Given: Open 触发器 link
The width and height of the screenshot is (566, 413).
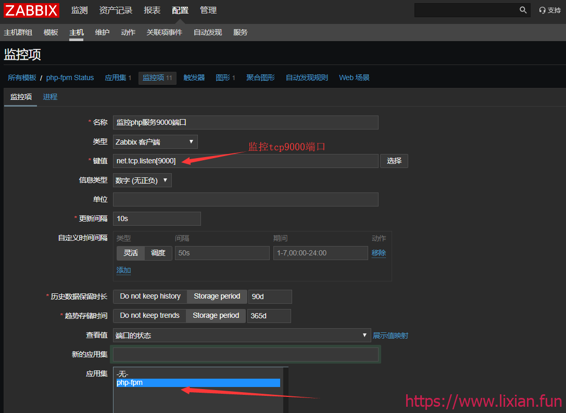Looking at the screenshot, I should pyautogui.click(x=194, y=78).
